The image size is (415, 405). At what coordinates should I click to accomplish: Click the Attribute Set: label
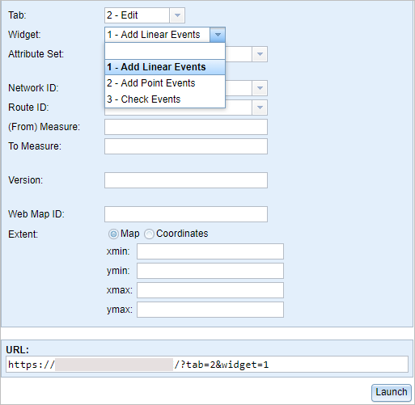pyautogui.click(x=36, y=54)
